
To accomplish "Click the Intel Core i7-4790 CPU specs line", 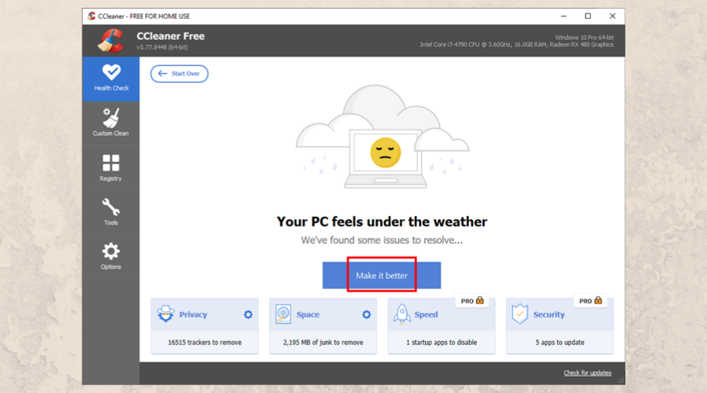I will pos(517,45).
